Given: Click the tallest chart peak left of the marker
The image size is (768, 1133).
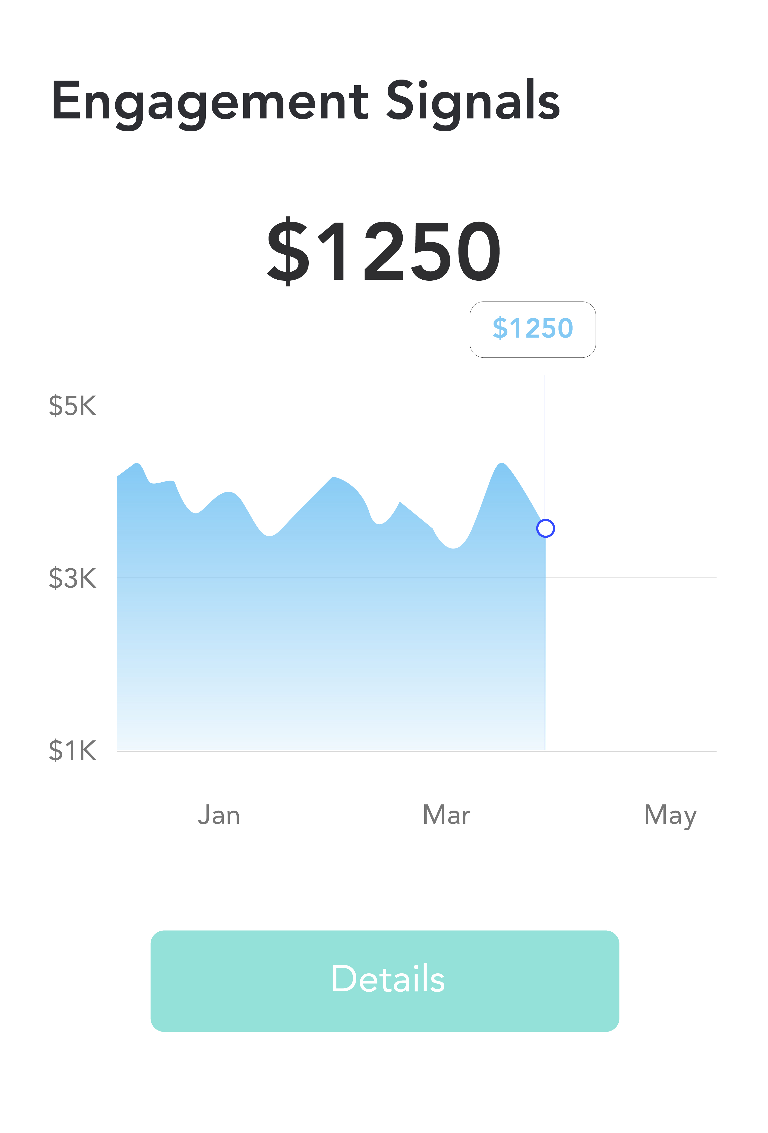Looking at the screenshot, I should 502,465.
